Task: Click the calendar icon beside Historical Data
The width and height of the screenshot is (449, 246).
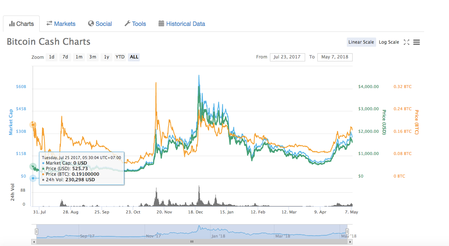Action: [161, 24]
